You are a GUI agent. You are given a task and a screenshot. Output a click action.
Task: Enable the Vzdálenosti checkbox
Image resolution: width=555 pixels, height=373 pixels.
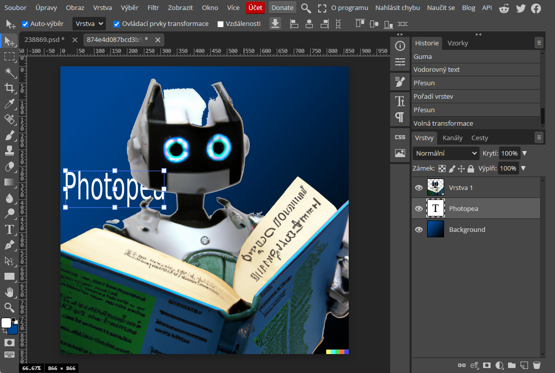221,24
